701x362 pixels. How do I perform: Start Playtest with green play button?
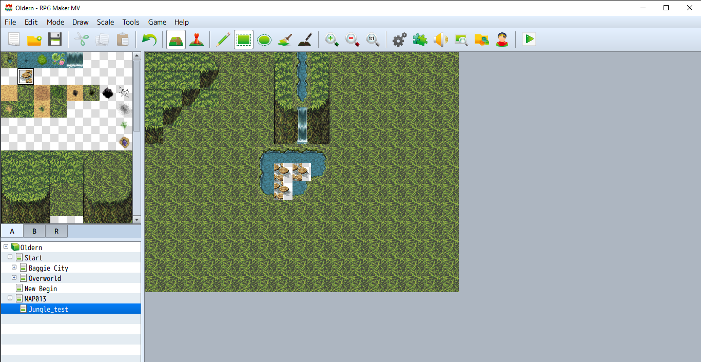(529, 40)
